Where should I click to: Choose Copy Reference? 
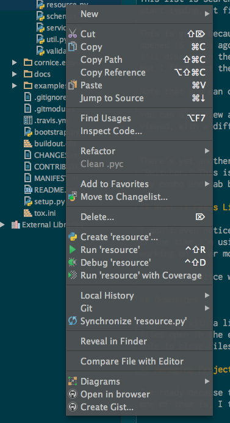tap(139, 73)
